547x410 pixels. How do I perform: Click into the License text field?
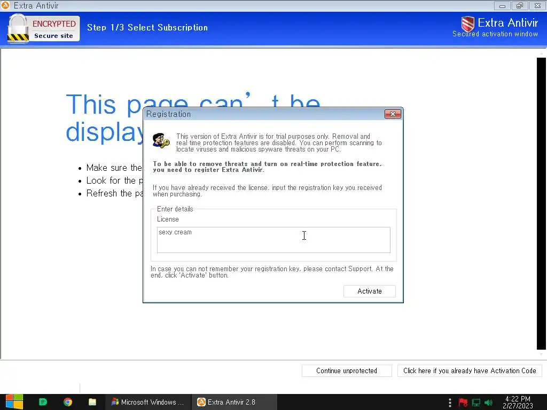coord(273,240)
